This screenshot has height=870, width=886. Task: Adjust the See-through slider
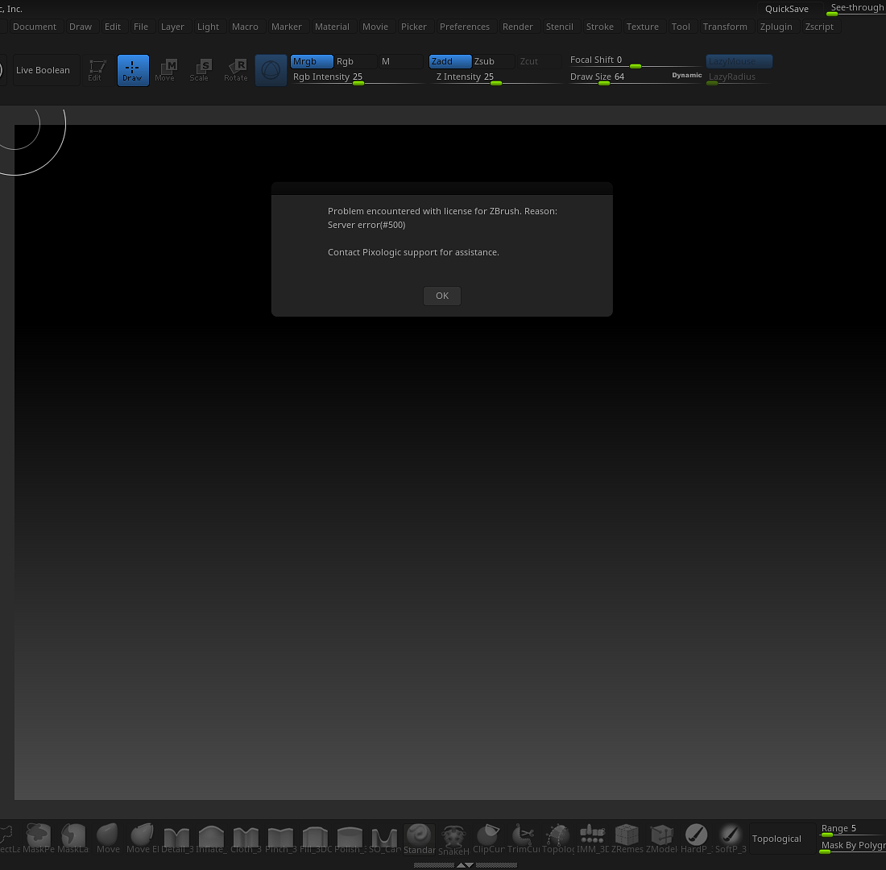[x=855, y=9]
